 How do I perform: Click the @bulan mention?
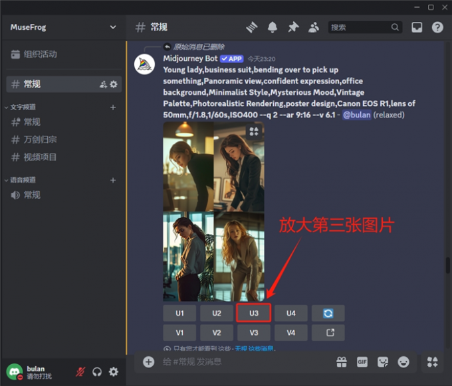coord(356,115)
